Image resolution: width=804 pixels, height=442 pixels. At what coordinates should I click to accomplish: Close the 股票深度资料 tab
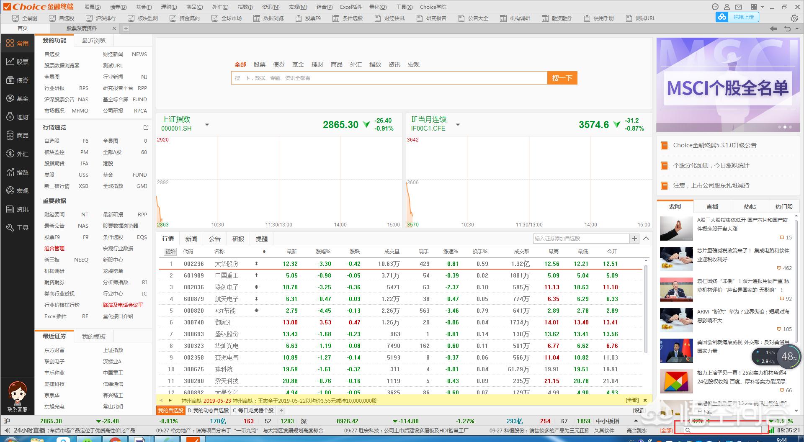pyautogui.click(x=114, y=28)
